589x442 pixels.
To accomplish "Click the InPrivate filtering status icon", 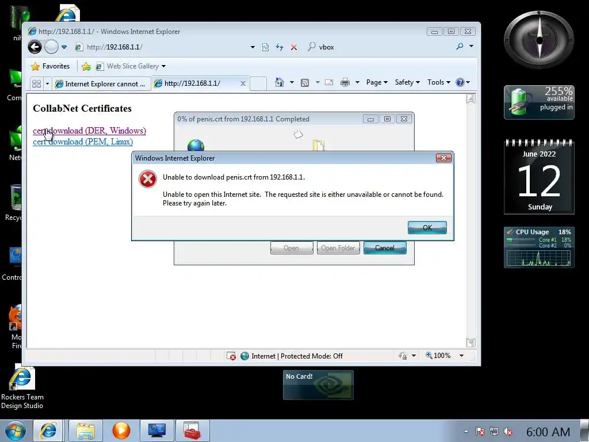I will tap(403, 356).
